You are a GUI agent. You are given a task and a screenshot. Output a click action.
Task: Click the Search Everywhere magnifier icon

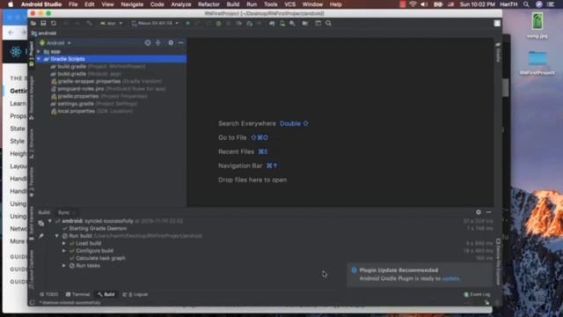[328, 24]
